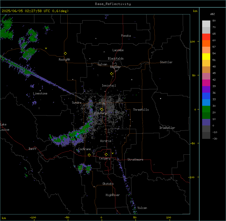The height and width of the screenshot is (221, 226).
Task: Select the Drumheller label
Action: point(167,128)
